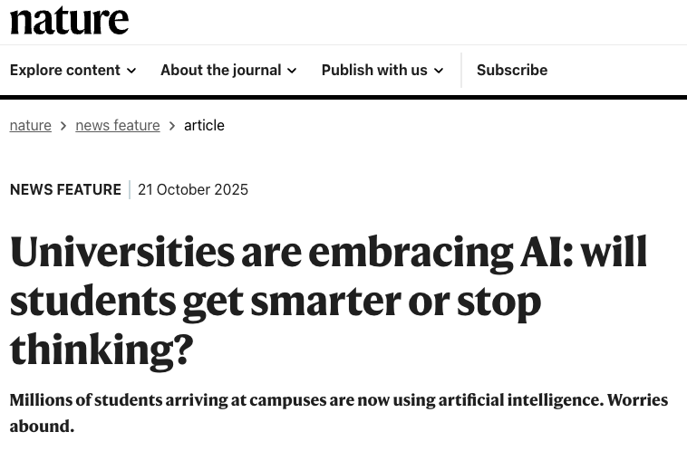The width and height of the screenshot is (687, 451).
Task: Click the Nature logo
Action: click(69, 20)
